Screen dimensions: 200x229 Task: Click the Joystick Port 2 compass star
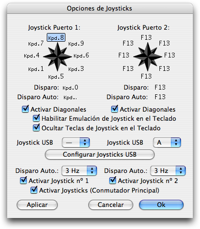point(147,57)
